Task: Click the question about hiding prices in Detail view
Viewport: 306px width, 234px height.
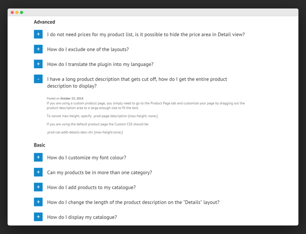Action: pyautogui.click(x=146, y=35)
